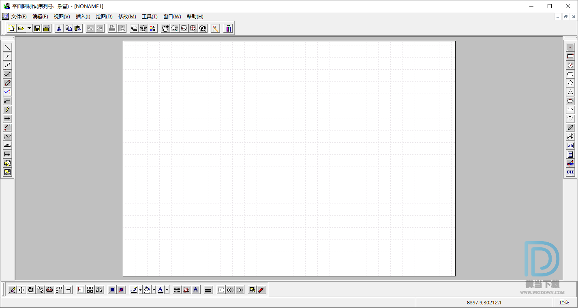Click the red magic wand icon
The image size is (578, 308).
point(261,290)
